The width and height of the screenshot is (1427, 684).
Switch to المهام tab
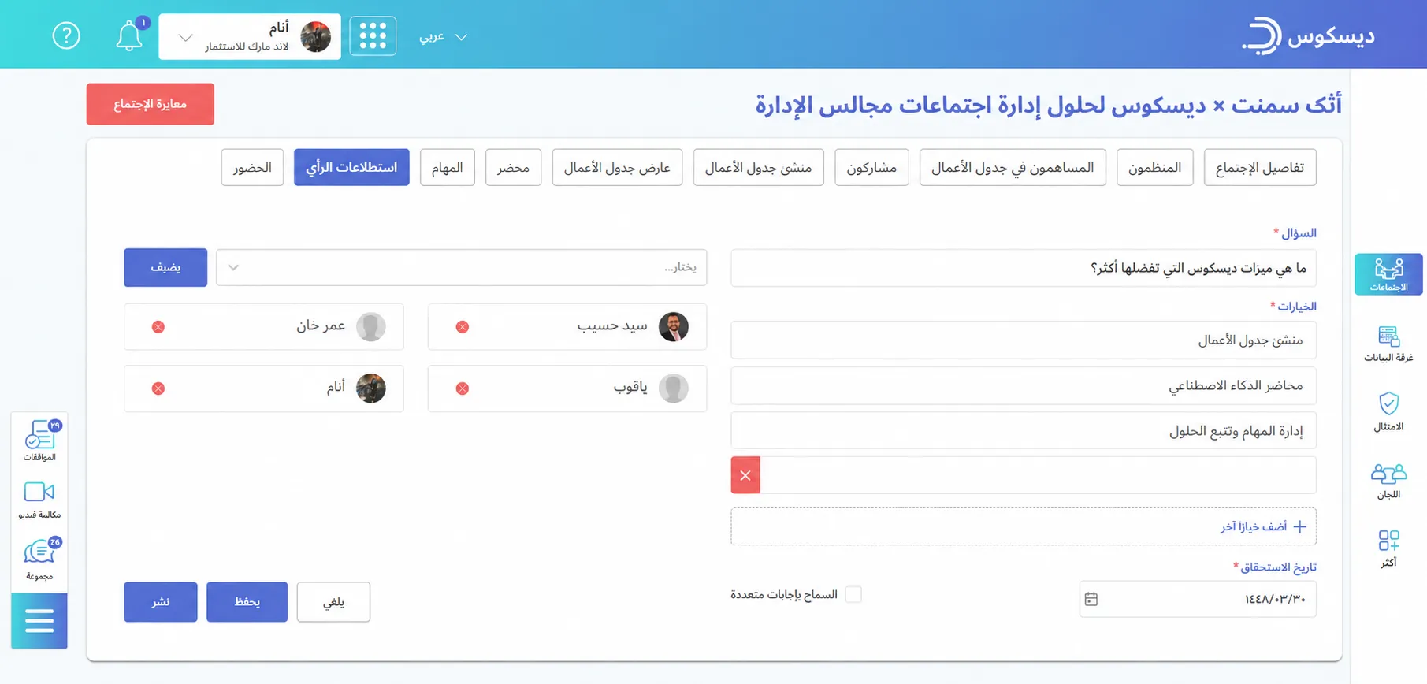(x=448, y=167)
